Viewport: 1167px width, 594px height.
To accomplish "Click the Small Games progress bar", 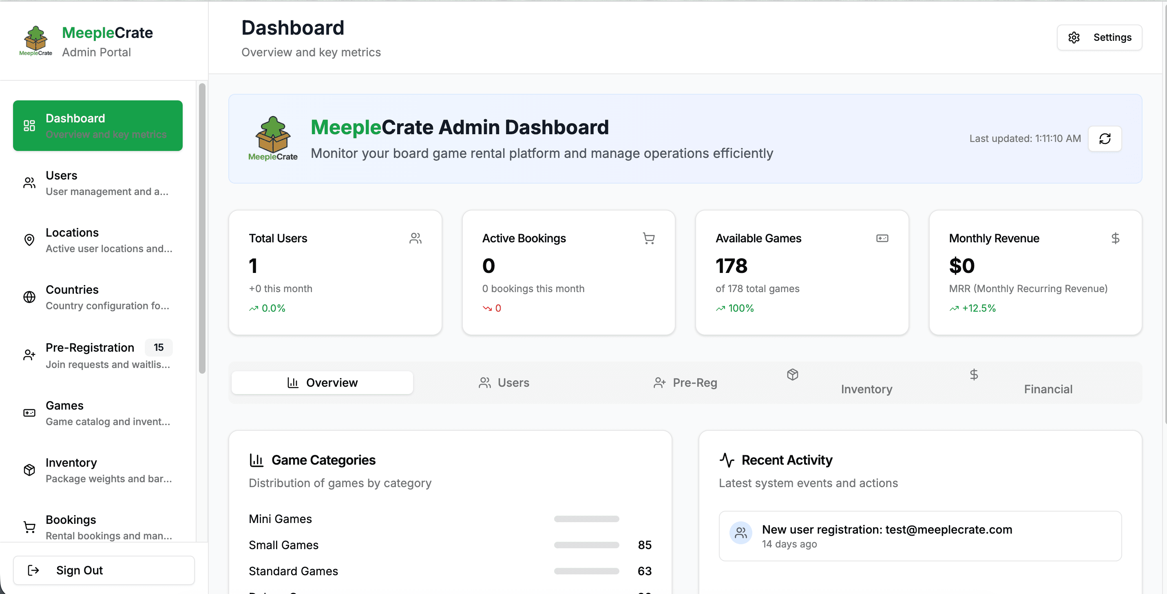I will point(586,545).
